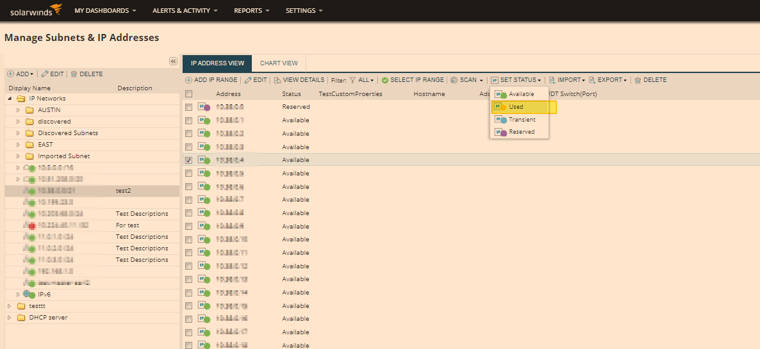Viewport: 760px width, 349px height.
Task: Click the IDT Switch(Port) column header
Action: [574, 94]
